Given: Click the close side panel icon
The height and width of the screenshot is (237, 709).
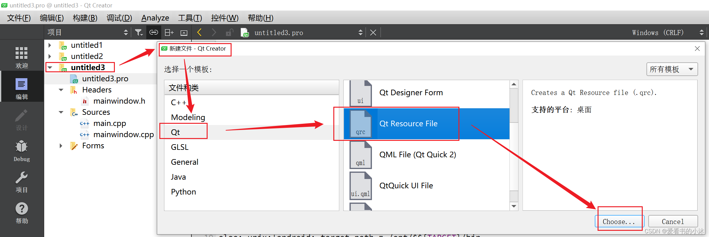Looking at the screenshot, I should pos(184,33).
